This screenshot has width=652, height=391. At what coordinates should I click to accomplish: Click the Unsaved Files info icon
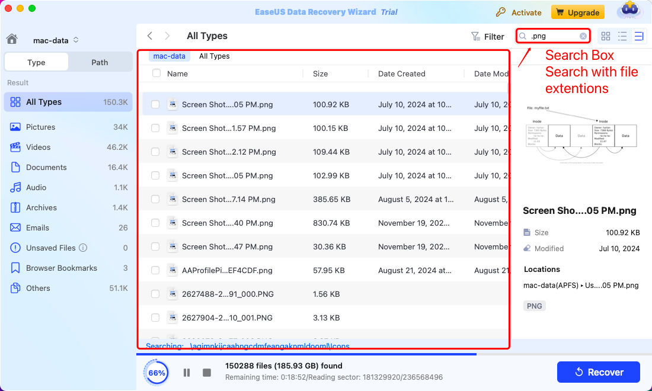click(x=83, y=248)
